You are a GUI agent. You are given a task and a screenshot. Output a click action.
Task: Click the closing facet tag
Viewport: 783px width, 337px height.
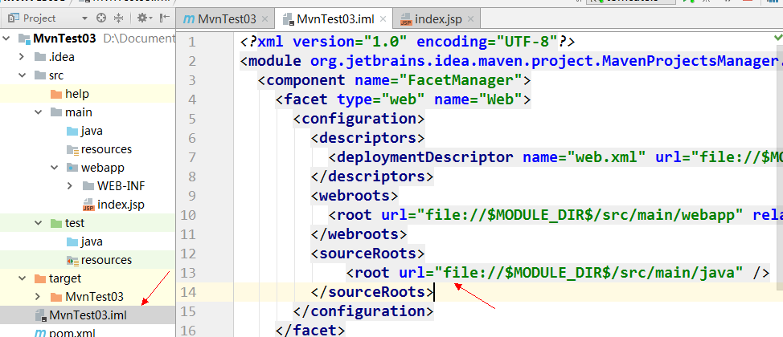pos(310,331)
